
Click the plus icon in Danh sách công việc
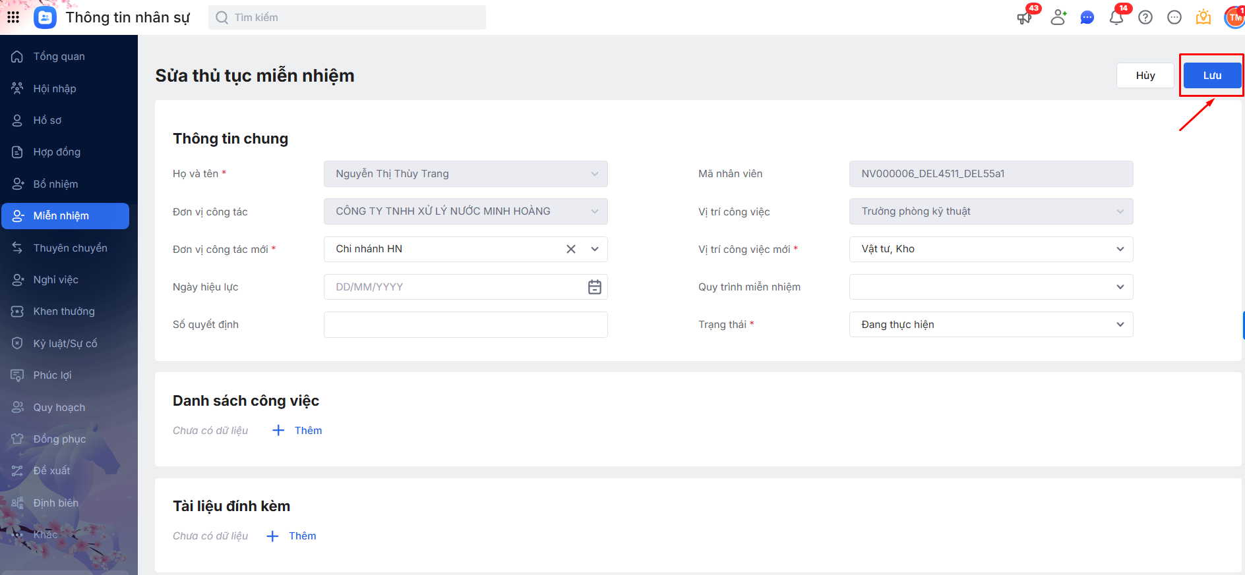coord(278,431)
